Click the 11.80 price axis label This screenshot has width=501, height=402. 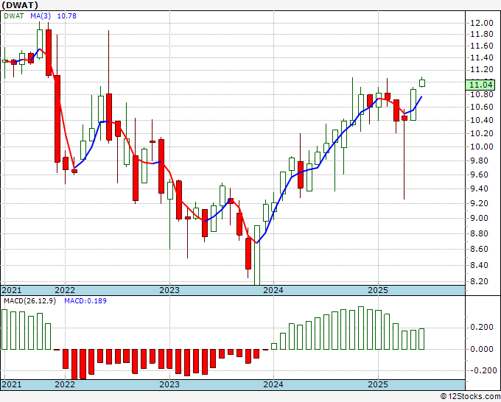tap(482, 34)
